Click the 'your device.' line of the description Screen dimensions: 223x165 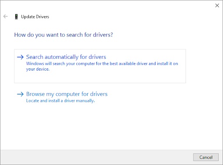tap(38, 69)
